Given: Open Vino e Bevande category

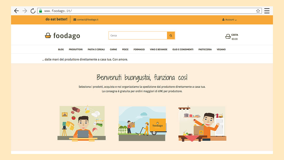Looking at the screenshot, I should pyautogui.click(x=159, y=49).
